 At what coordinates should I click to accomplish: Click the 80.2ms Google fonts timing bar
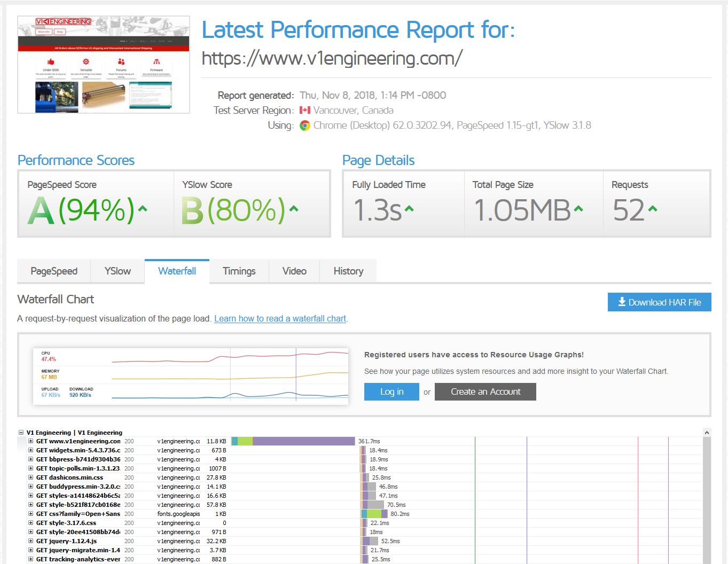[x=374, y=514]
